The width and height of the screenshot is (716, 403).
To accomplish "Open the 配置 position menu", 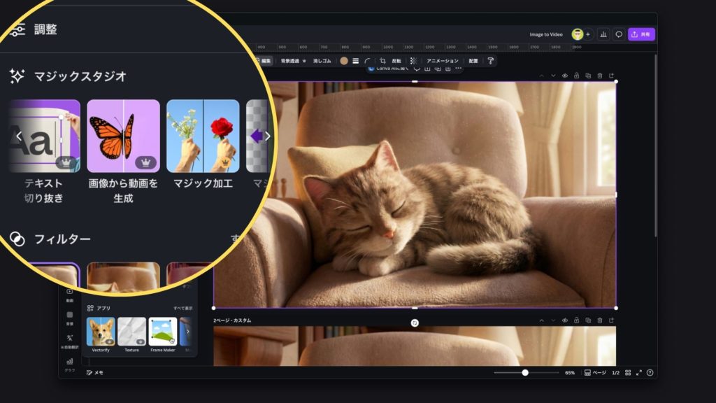I will [x=473, y=61].
